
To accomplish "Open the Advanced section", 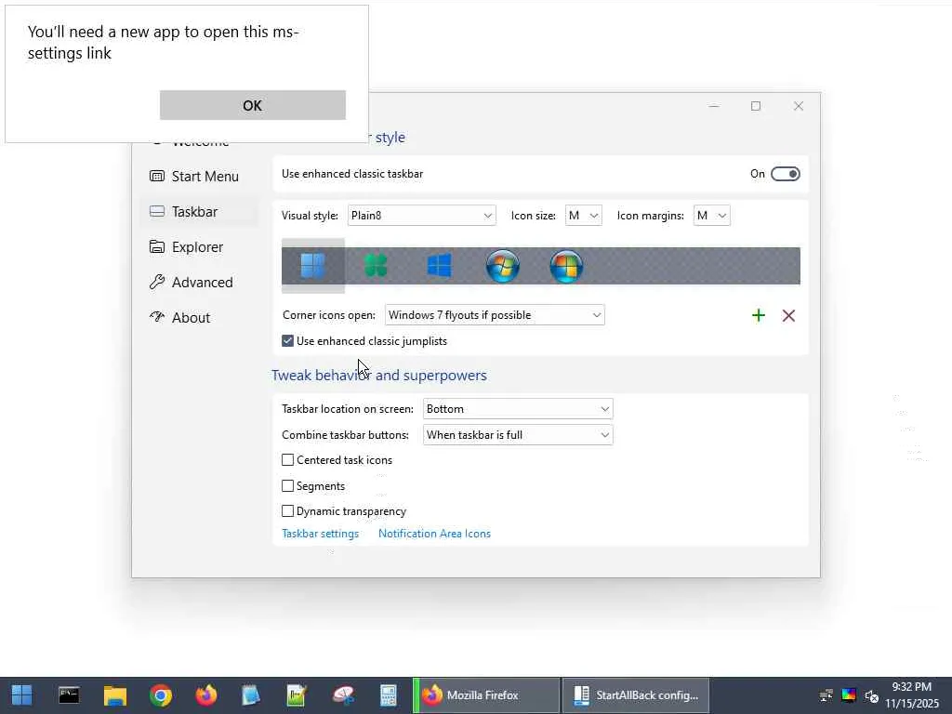I will 200,283.
